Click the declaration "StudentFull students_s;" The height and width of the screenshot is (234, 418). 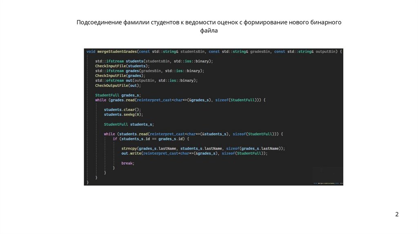point(129,124)
